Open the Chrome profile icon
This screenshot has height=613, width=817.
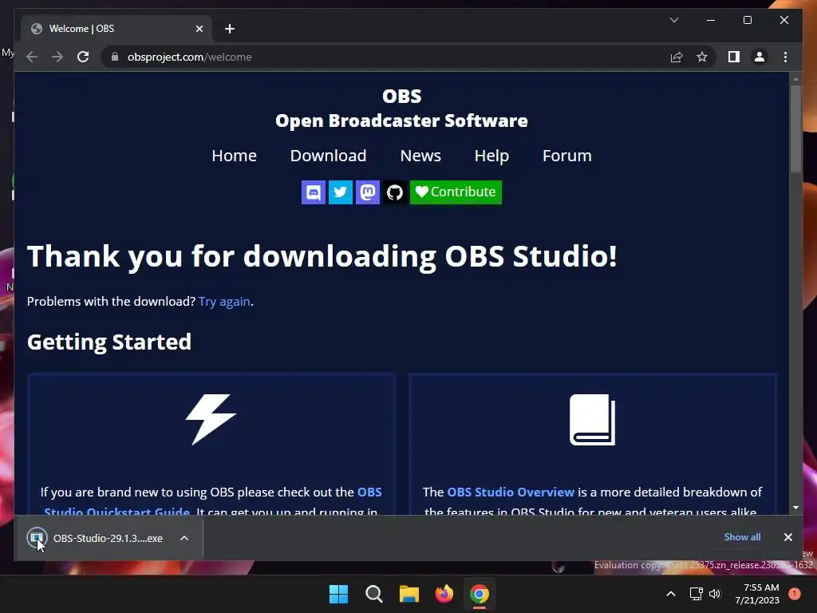click(x=760, y=57)
